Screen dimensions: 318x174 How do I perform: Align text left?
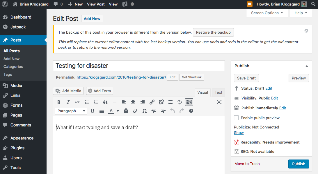(x=124, y=102)
